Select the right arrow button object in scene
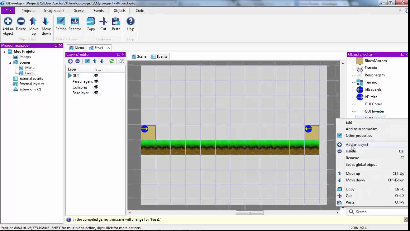410x231 pixels. tap(144, 129)
